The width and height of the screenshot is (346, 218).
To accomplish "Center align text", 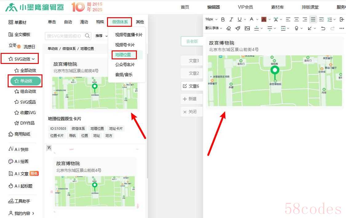I will (296, 19).
